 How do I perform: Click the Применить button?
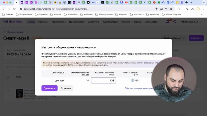tap(49, 88)
